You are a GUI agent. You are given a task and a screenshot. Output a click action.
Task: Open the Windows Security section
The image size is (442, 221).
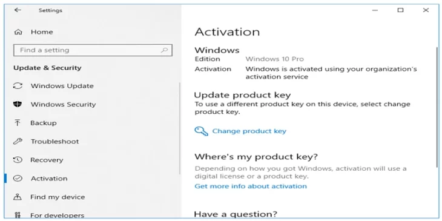tap(63, 104)
